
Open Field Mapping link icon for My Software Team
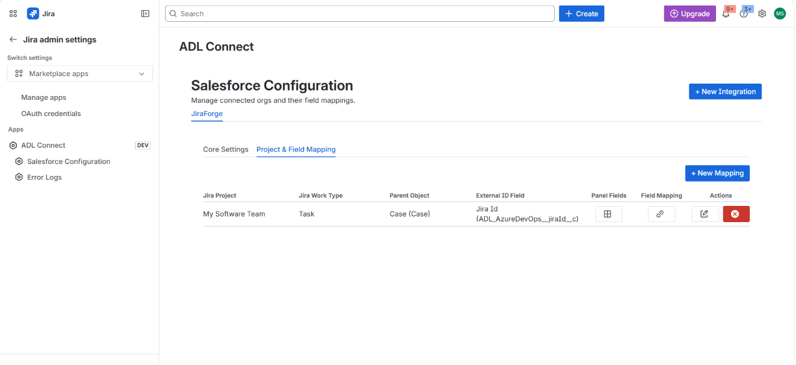[660, 214]
